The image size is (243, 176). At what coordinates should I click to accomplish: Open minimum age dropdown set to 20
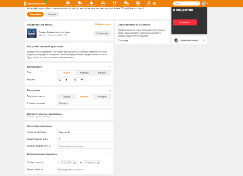(63, 80)
